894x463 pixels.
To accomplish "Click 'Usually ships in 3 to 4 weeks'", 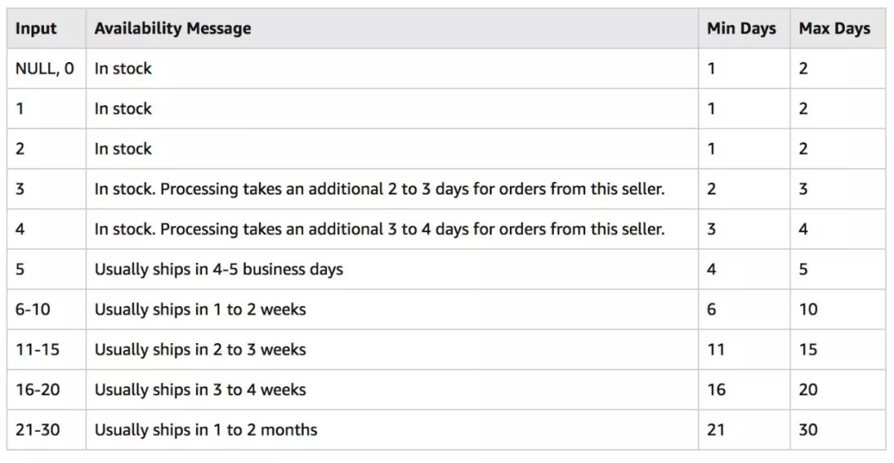I will click(x=199, y=389).
